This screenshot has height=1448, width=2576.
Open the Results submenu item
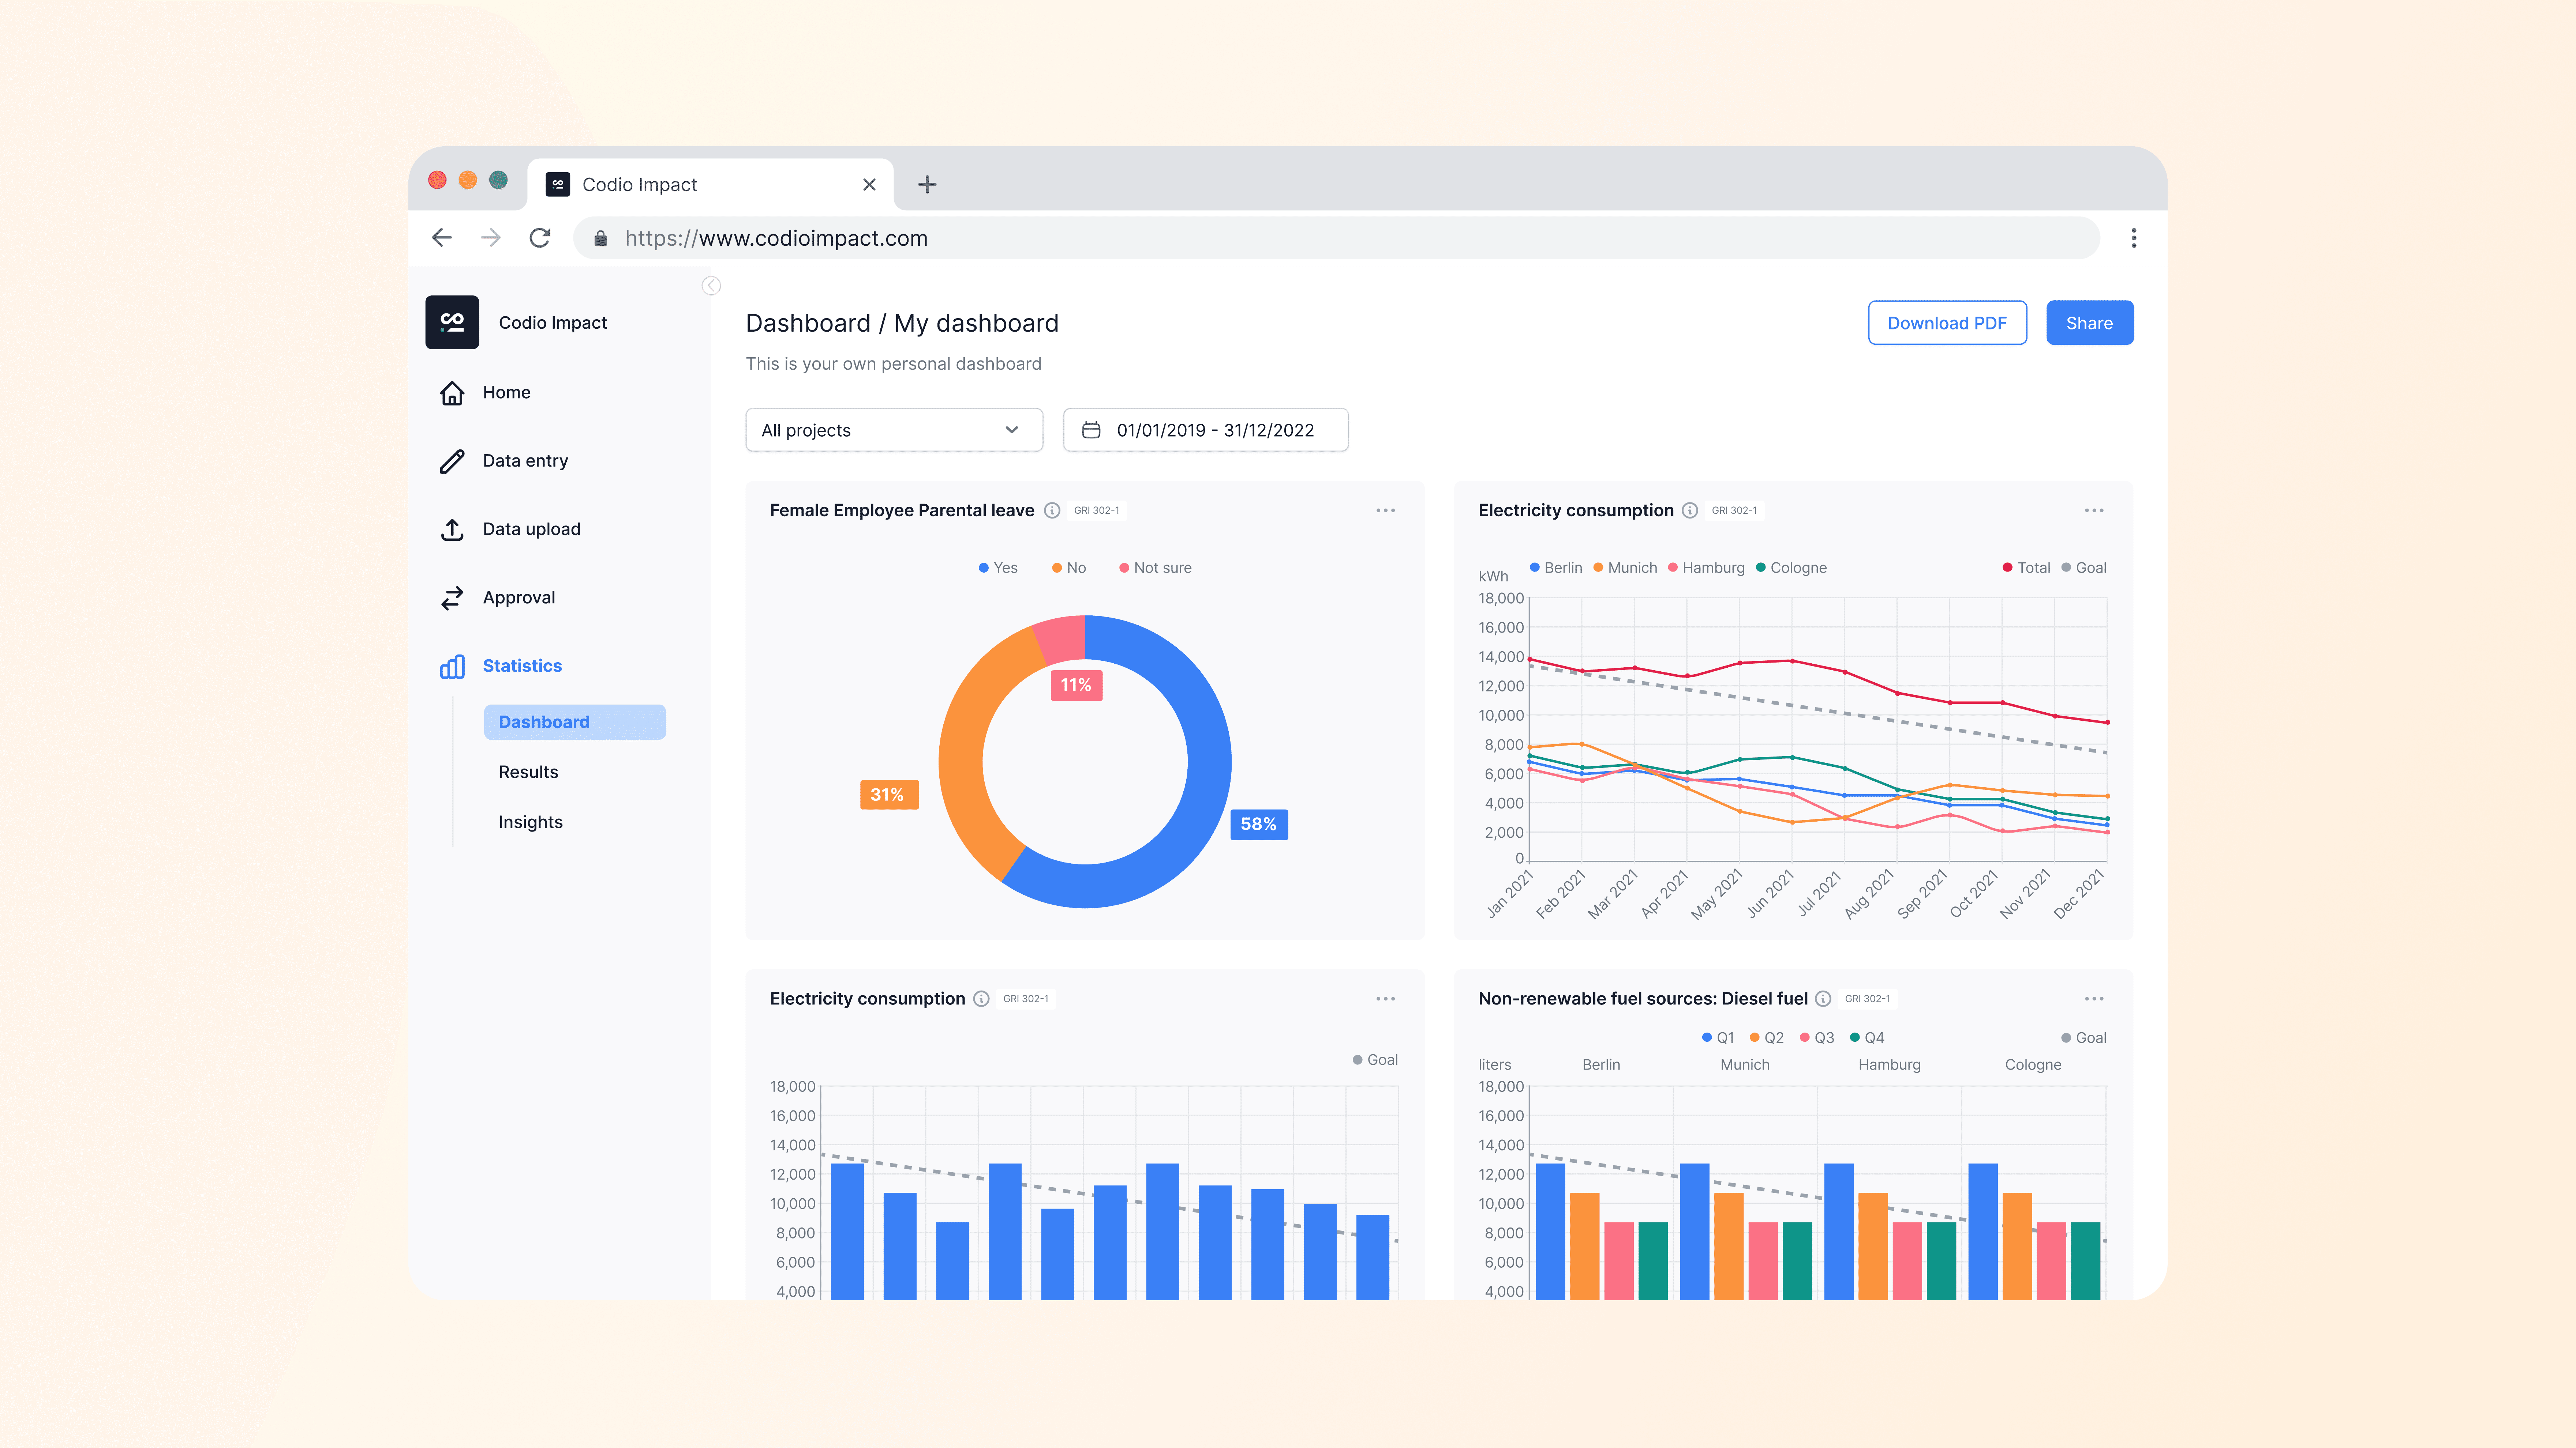point(528,773)
